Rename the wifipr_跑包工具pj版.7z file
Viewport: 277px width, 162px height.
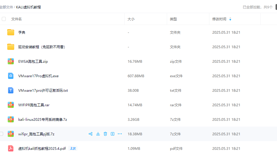(113, 134)
